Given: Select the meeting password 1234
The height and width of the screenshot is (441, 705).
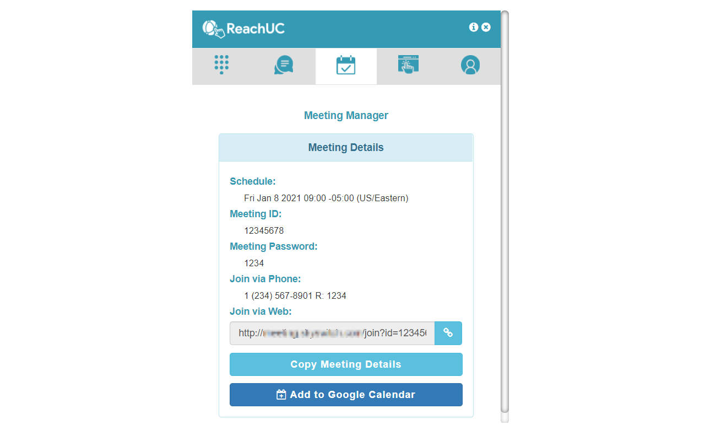Looking at the screenshot, I should click(x=254, y=263).
